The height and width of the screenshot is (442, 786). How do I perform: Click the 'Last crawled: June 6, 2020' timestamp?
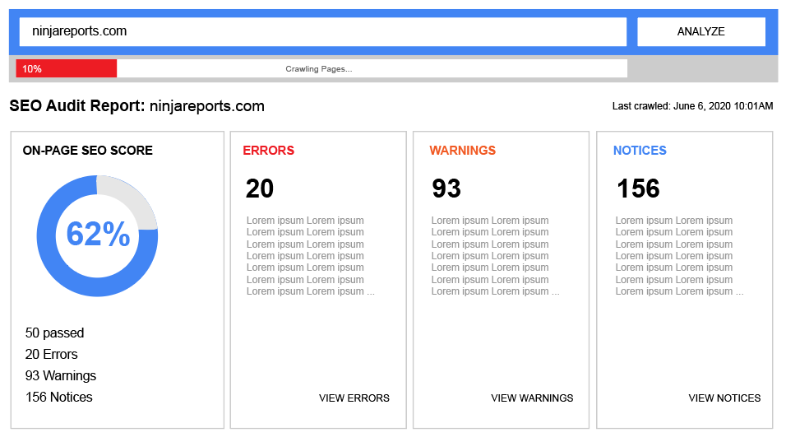(692, 106)
